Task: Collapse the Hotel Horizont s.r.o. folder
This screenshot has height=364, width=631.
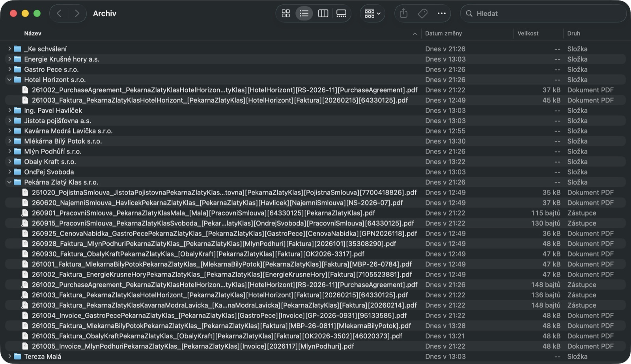Action: 9,79
